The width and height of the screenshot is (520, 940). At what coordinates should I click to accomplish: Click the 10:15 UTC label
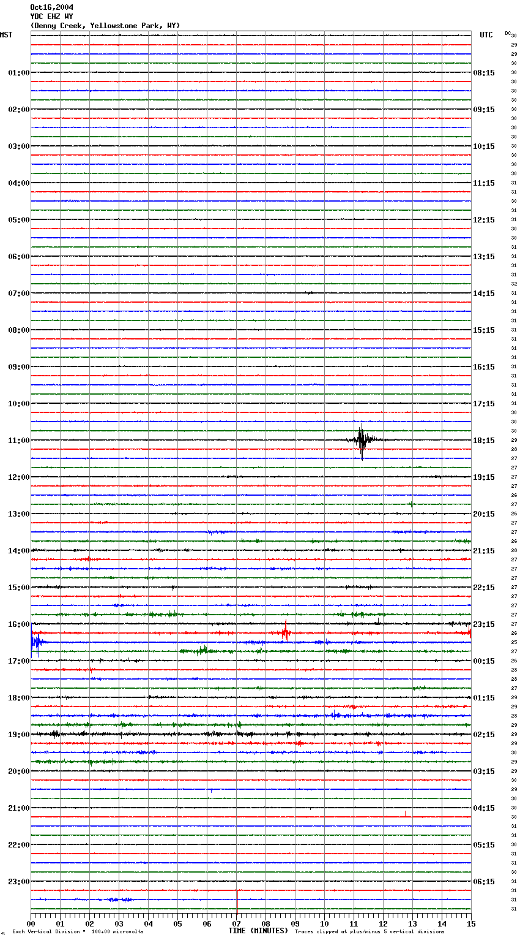(x=484, y=146)
